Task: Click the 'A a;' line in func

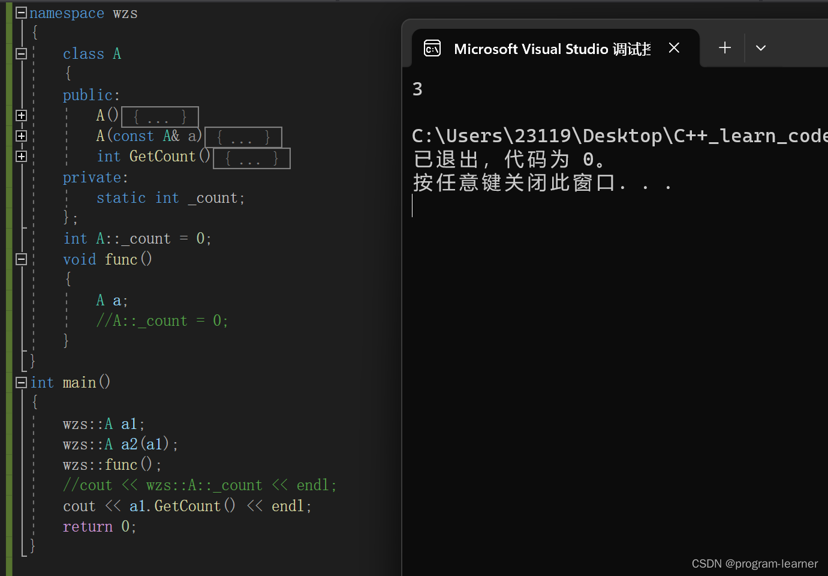Action: pos(112,301)
